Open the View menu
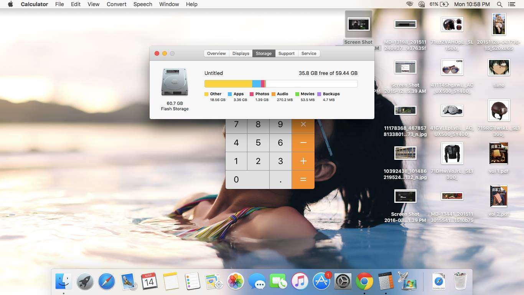Screen dimensions: 524x295 pos(93,4)
